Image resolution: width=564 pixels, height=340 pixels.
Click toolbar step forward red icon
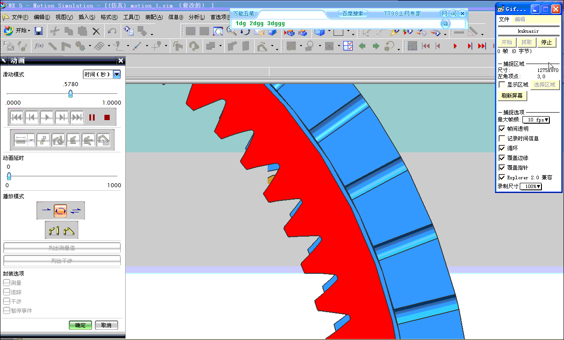coord(469,46)
